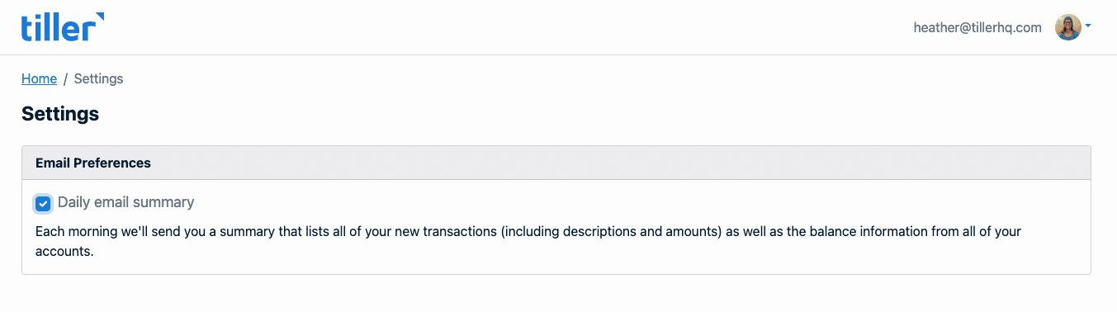Open the user profile avatar picture
Viewport: 1117px width, 312px height.
(x=1068, y=27)
